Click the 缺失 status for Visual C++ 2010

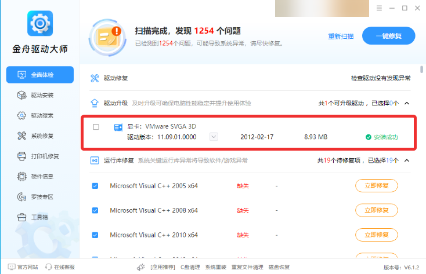[x=243, y=235]
